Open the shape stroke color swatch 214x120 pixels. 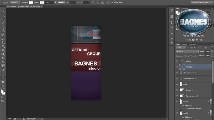42,2
